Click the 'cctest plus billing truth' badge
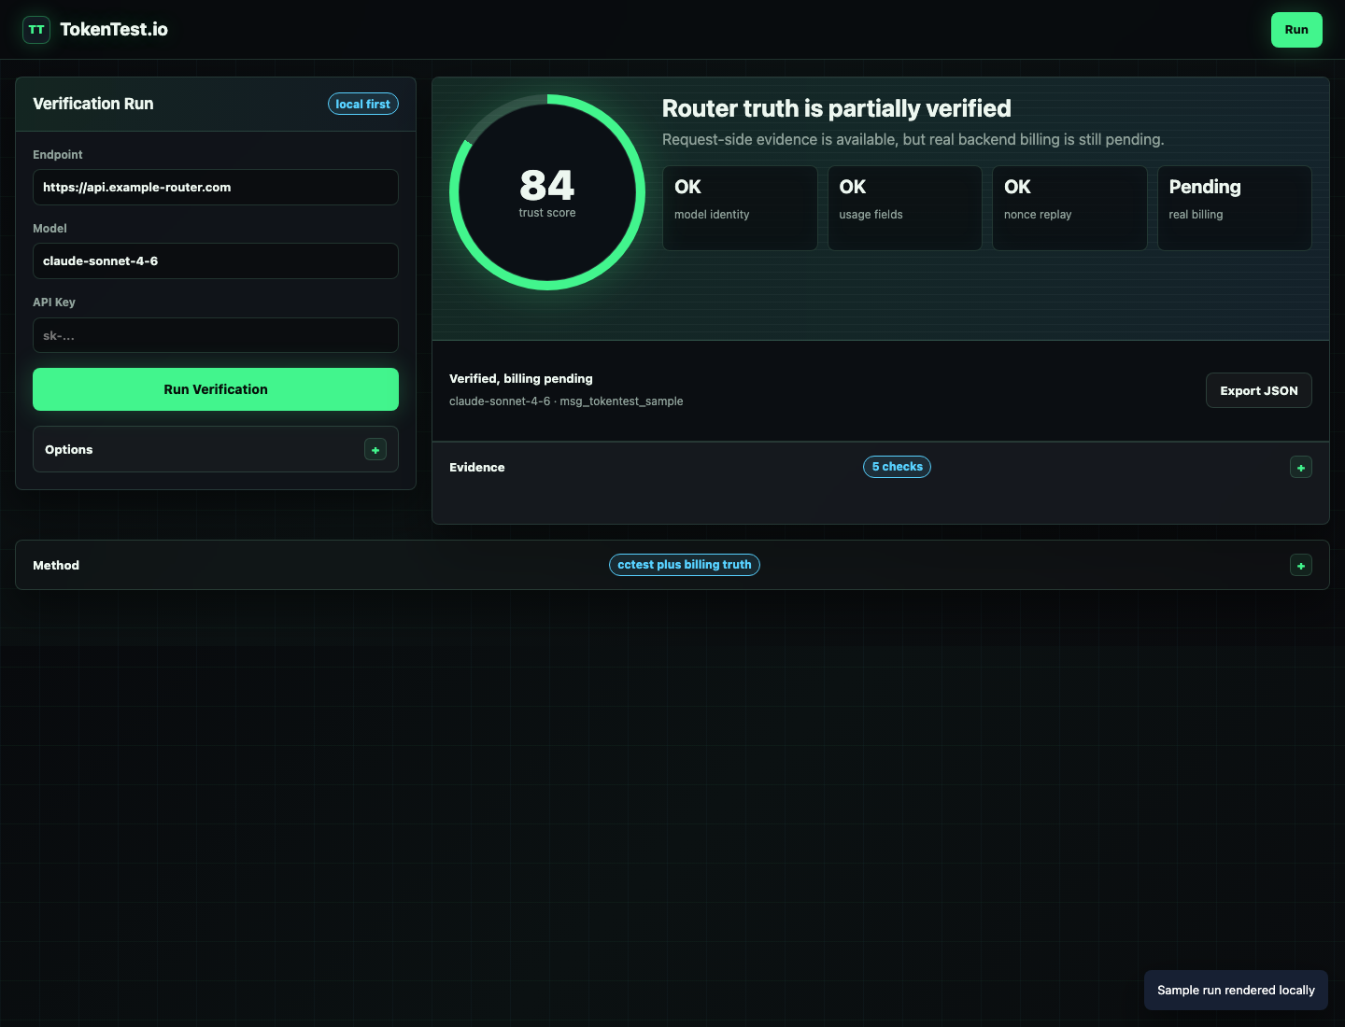 click(x=685, y=565)
